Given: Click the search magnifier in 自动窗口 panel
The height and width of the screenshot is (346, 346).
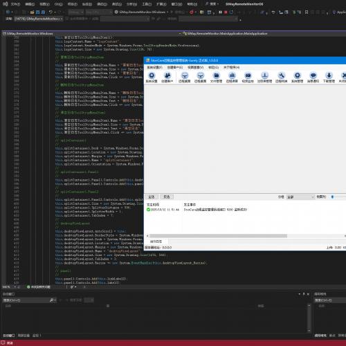Looking at the screenshot, I should click(52, 300).
